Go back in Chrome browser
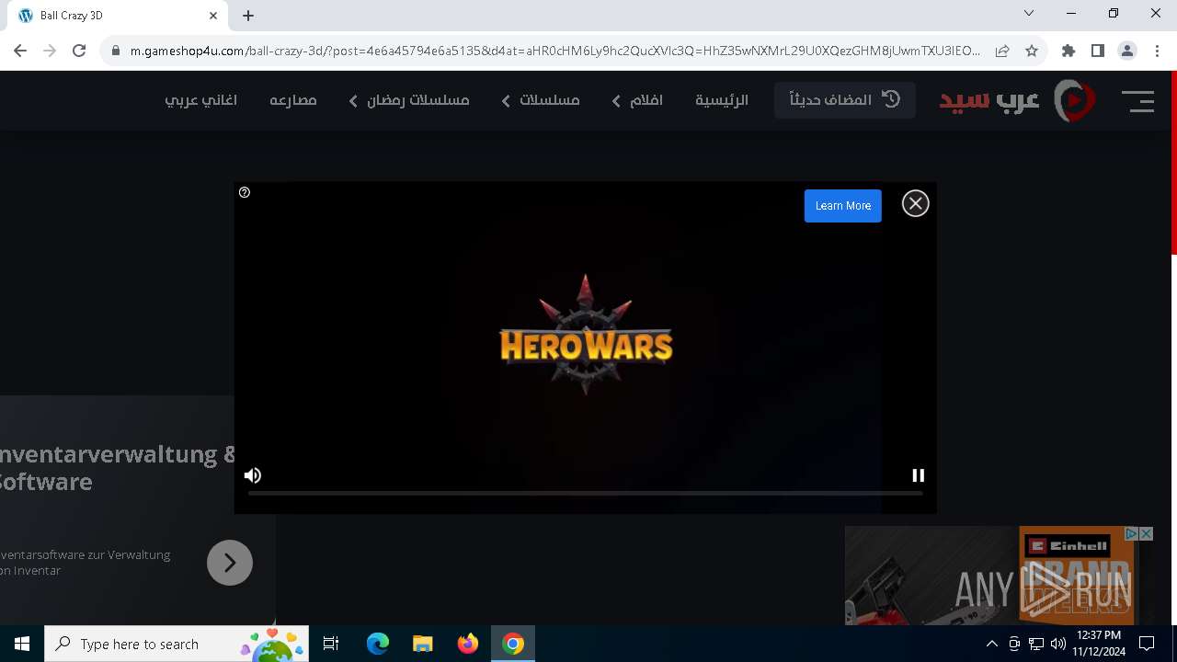 [x=20, y=51]
